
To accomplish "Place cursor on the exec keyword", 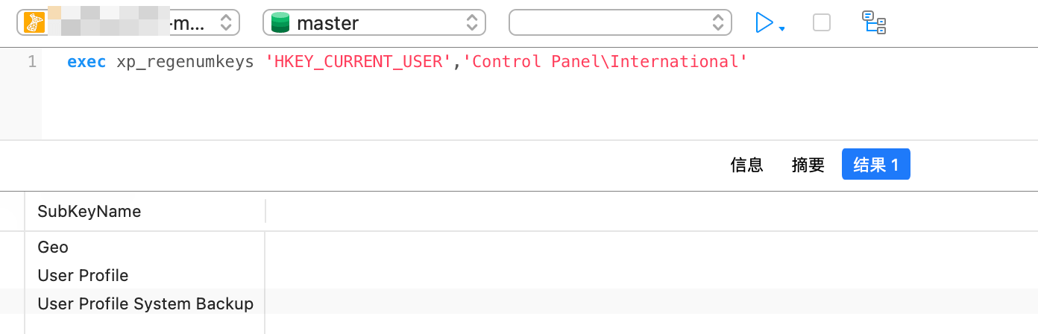I will [x=86, y=62].
